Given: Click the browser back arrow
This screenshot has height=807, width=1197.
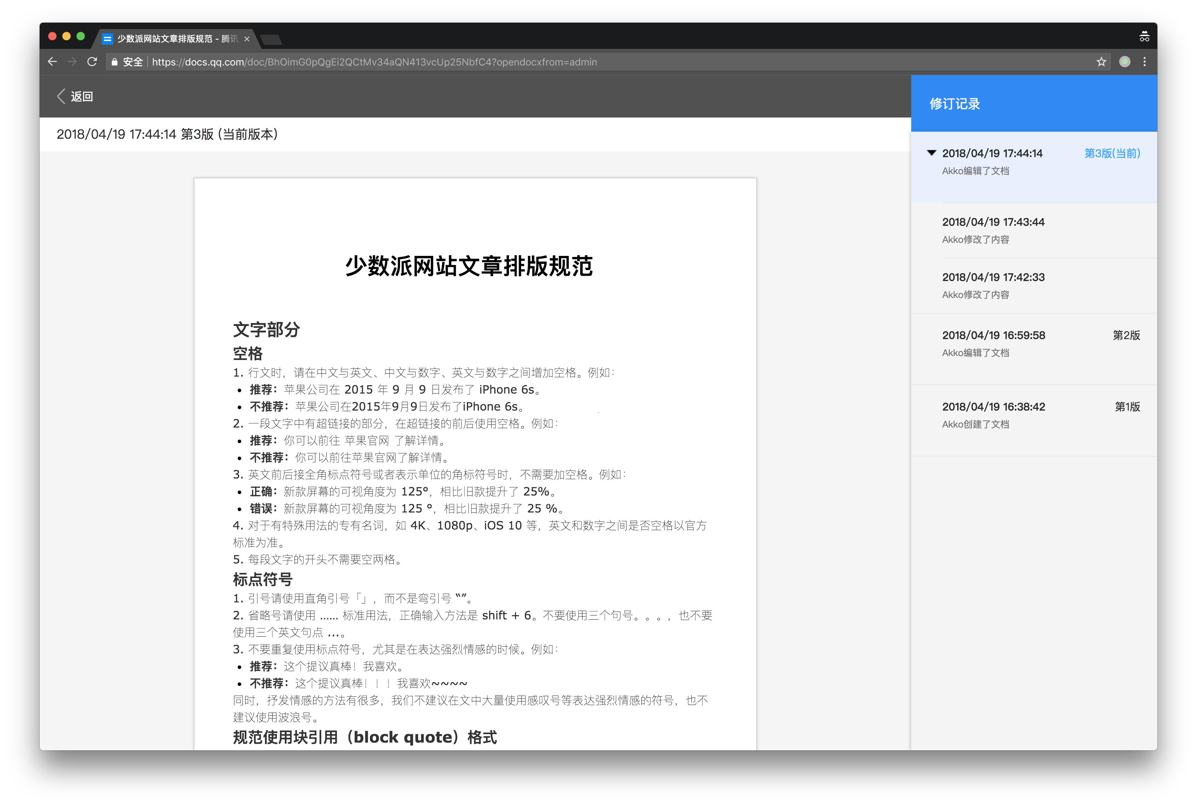Looking at the screenshot, I should 52,62.
